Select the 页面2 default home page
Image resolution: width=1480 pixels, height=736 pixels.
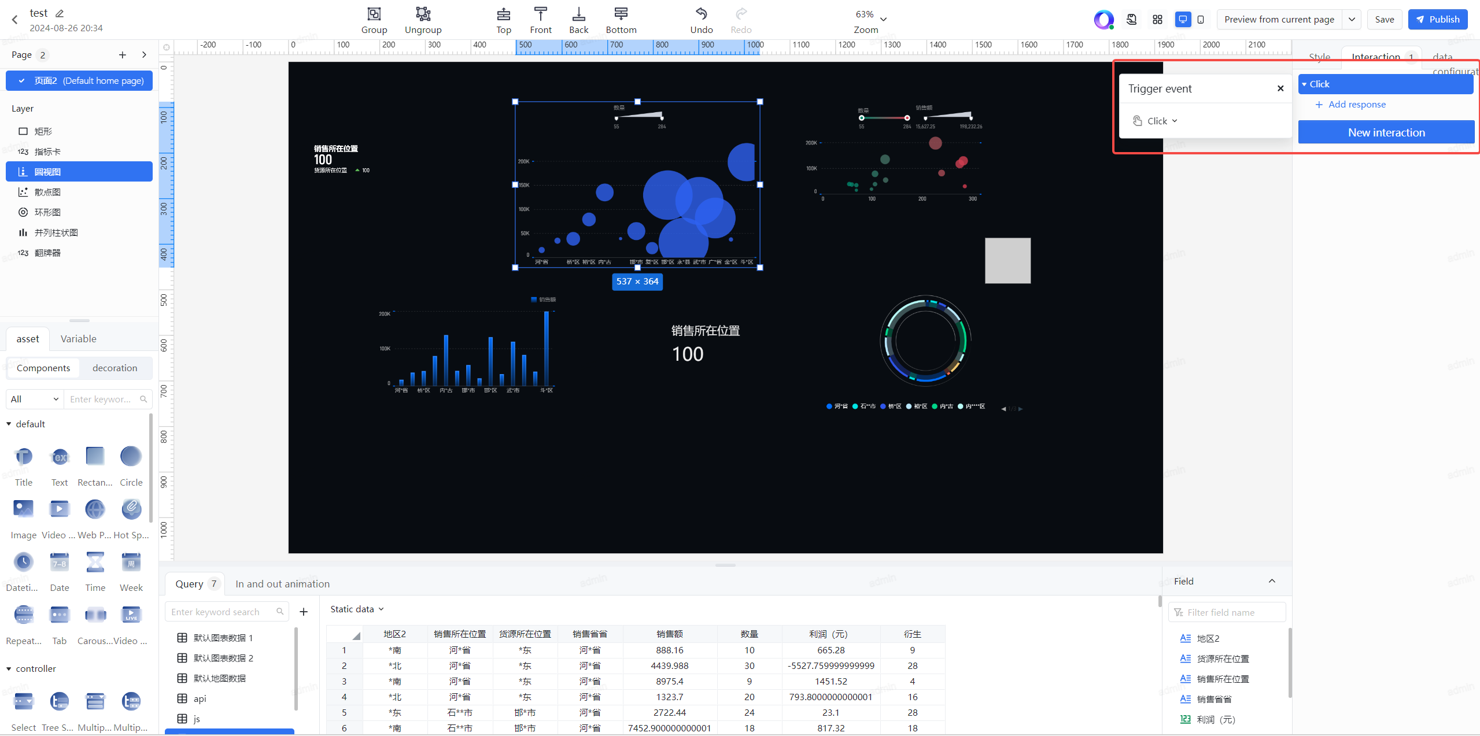click(x=79, y=81)
